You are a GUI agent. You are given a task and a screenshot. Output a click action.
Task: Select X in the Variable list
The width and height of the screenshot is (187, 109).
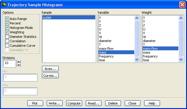tap(116, 18)
